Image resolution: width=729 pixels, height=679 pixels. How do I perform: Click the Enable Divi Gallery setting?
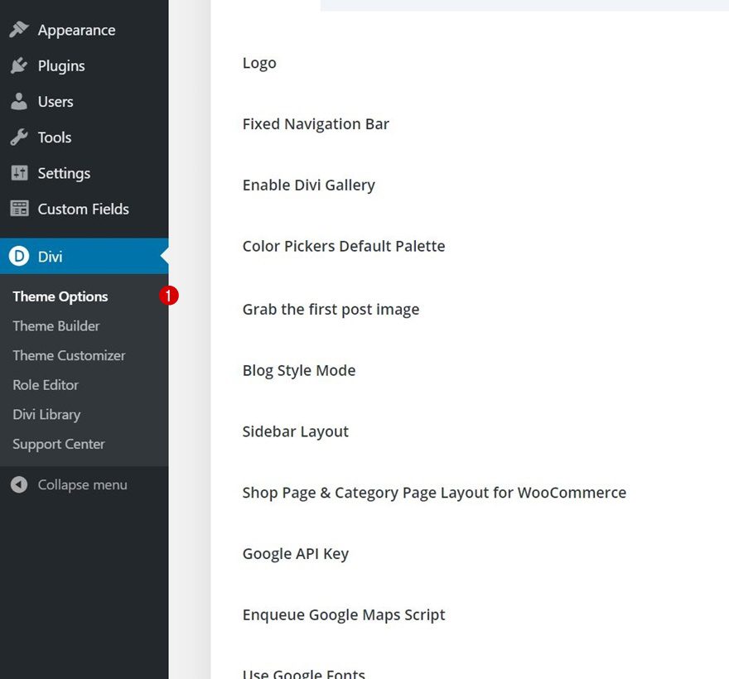(308, 185)
